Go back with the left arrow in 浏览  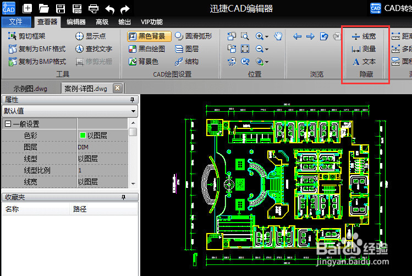297,36
